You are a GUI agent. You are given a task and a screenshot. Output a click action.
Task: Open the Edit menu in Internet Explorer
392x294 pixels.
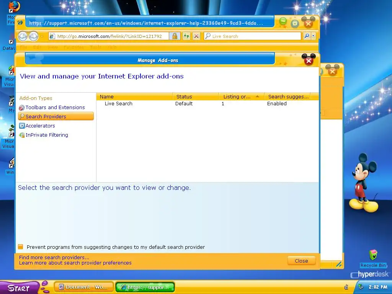[x=37, y=47]
